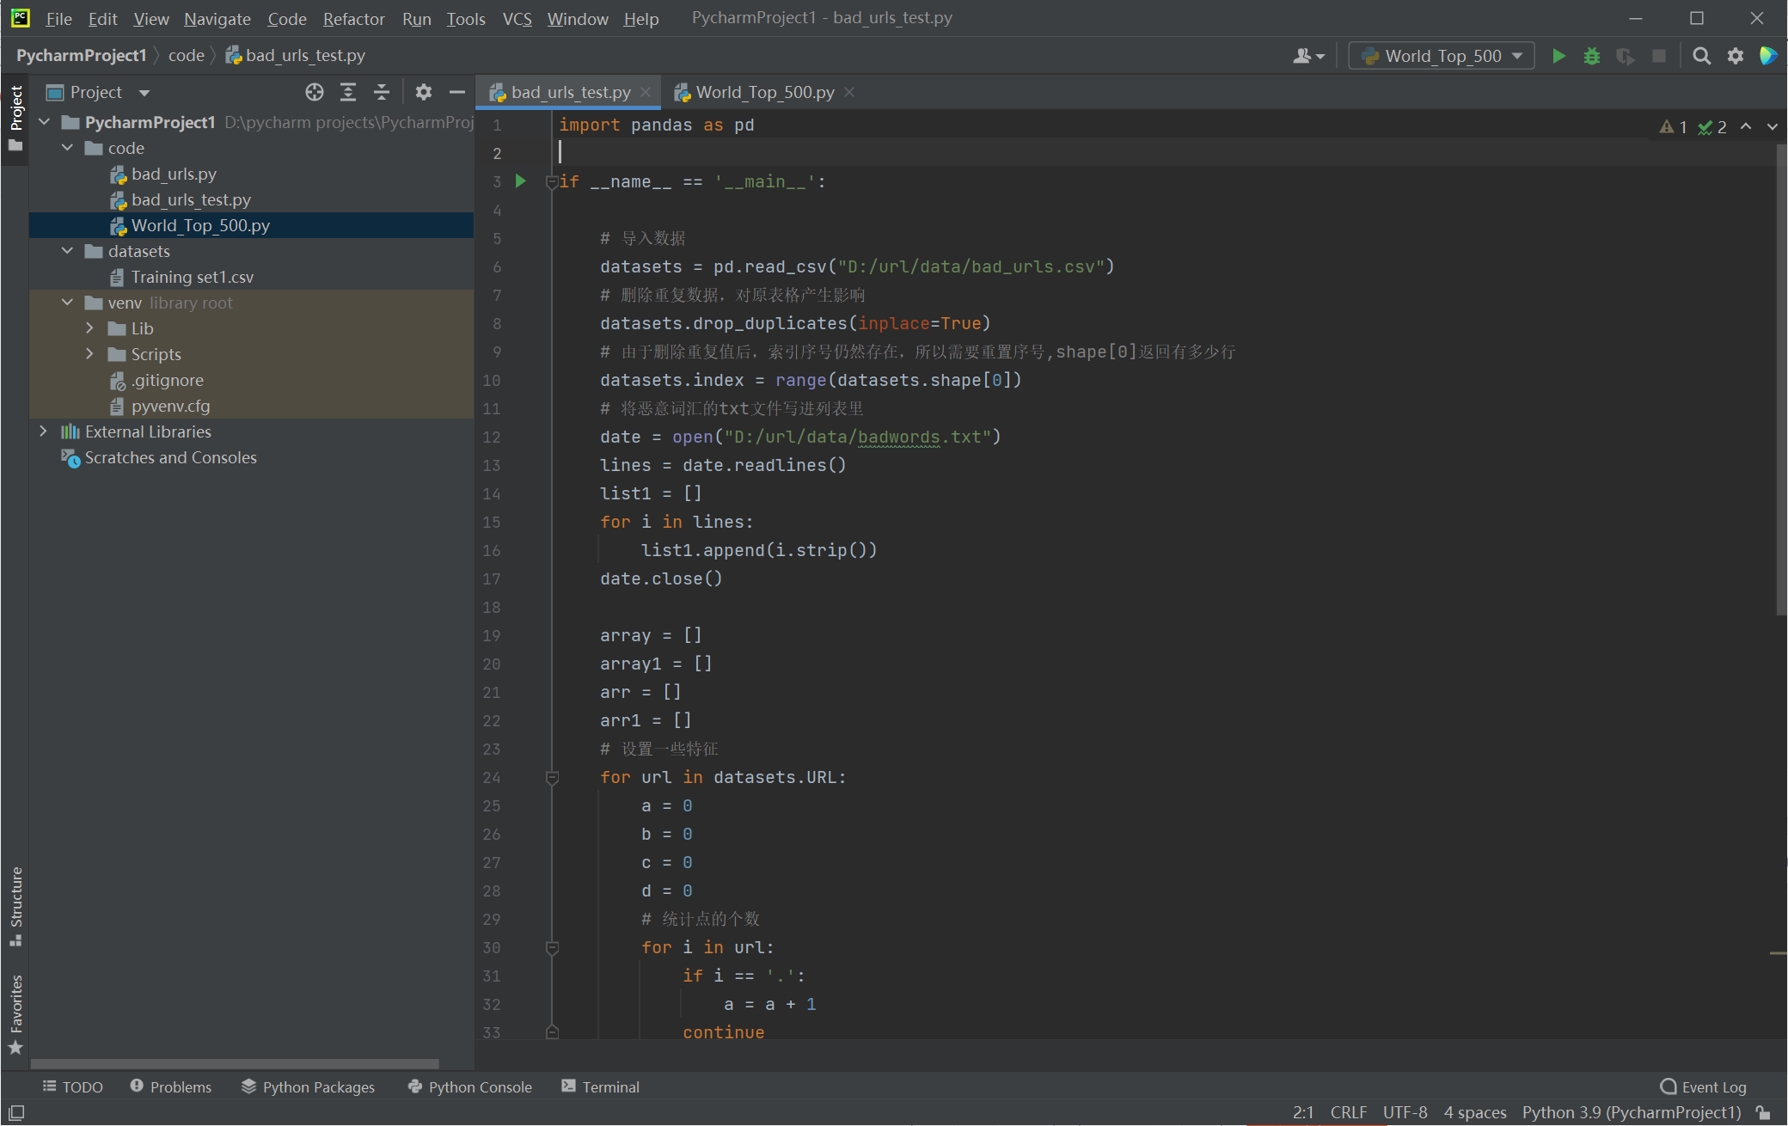Hide the Project tool window
Screen dimensions: 1788x1126
tap(457, 92)
